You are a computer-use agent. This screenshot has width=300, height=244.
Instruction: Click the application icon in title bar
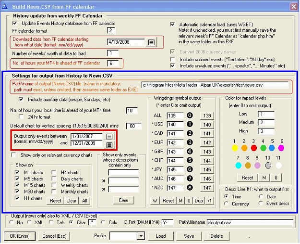(x=5, y=7)
